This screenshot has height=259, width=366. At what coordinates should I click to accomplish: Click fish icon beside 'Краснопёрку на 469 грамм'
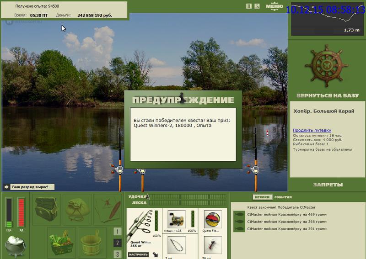pos(239,215)
